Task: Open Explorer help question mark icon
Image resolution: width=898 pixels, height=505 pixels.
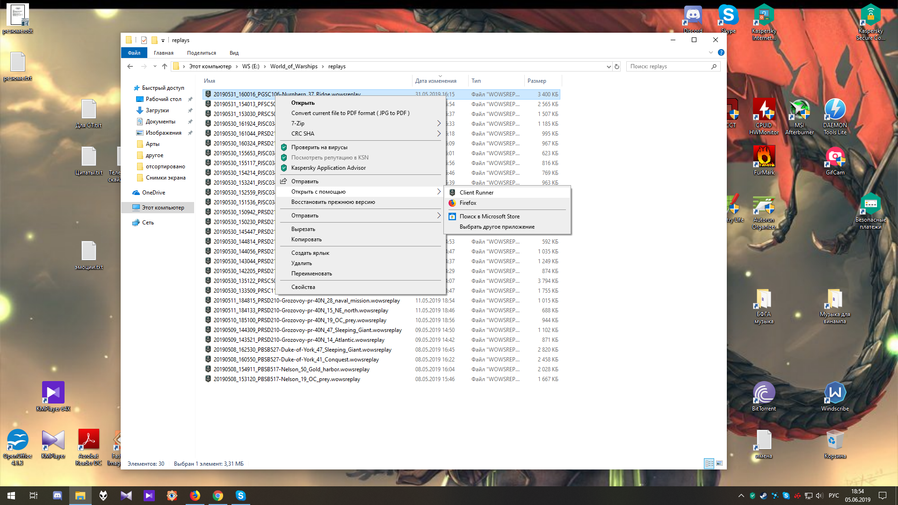Action: 721,52
